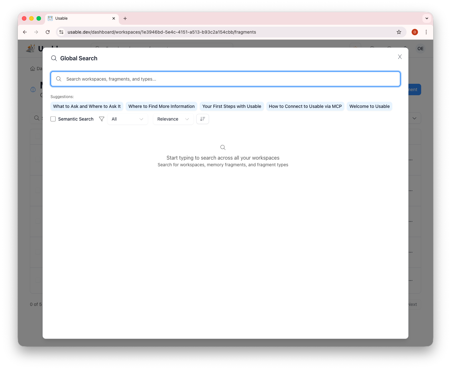Reload the page using the refresh icon
The image size is (451, 370).
[48, 32]
